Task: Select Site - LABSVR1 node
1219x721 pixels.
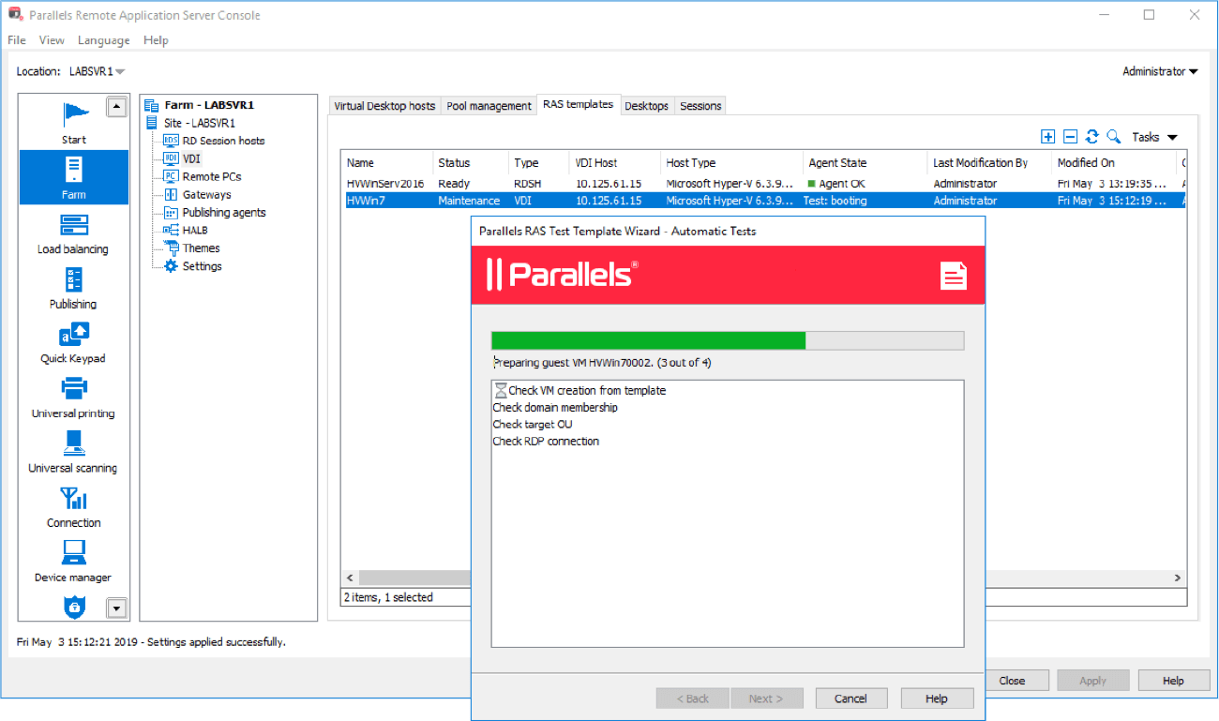Action: click(x=199, y=123)
